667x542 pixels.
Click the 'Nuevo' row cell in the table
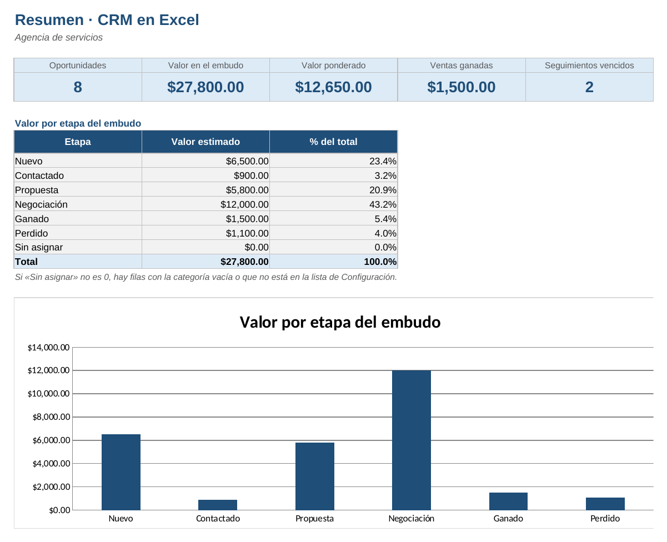78,161
